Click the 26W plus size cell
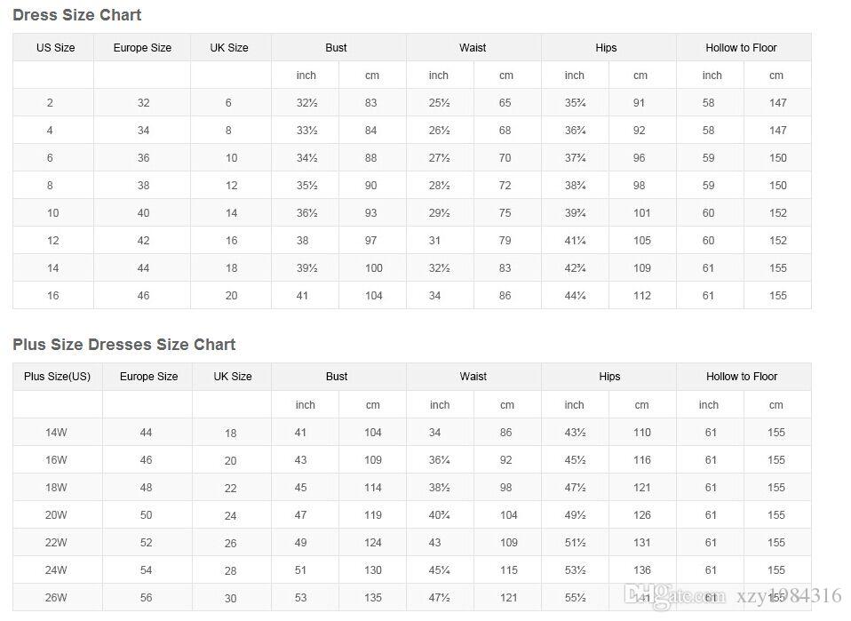Image resolution: width=851 pixels, height=621 pixels. point(56,597)
